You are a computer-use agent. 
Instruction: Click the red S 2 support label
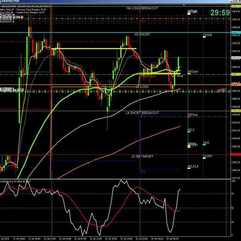click(x=143, y=171)
